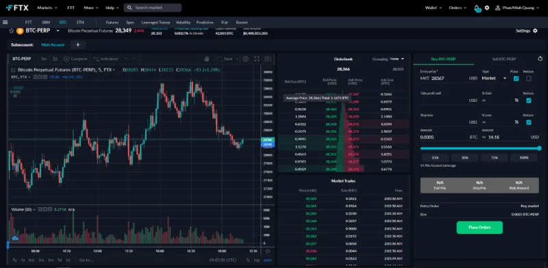
Task: Save the chart layout with cloud icon
Action: [x=219, y=59]
